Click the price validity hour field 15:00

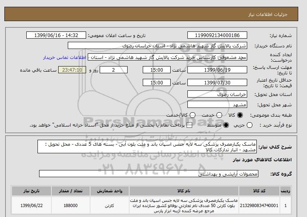pyautogui.click(x=157, y=82)
